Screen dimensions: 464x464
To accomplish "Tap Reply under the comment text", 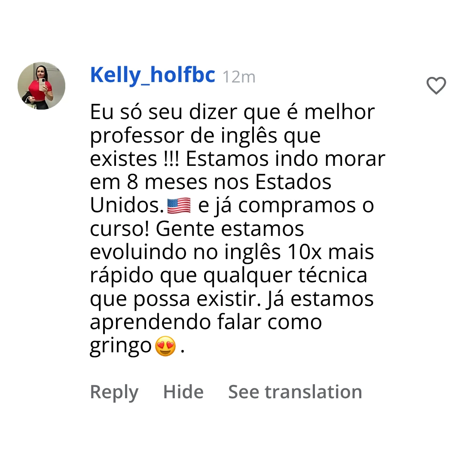I will 114,391.
